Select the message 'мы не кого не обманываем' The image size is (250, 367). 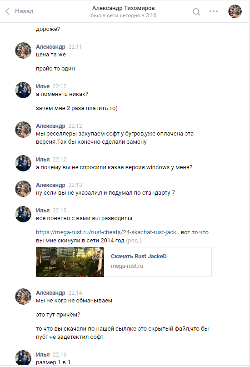tap(74, 301)
